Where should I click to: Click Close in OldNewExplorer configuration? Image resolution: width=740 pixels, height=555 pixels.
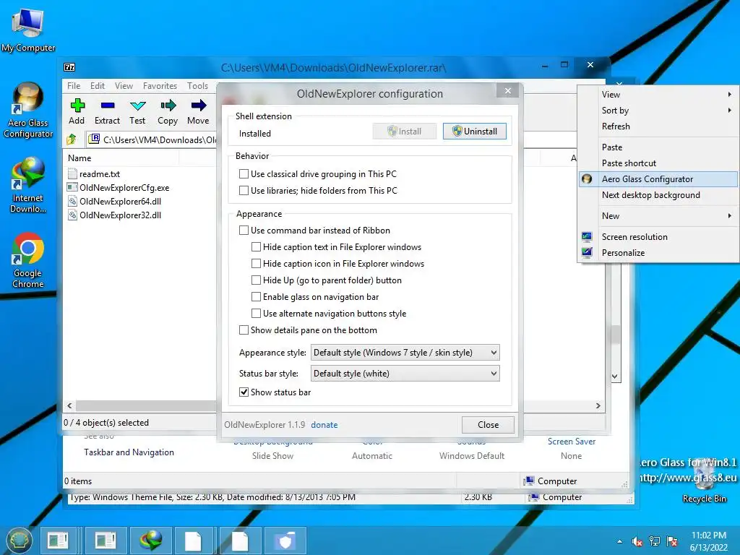coord(488,425)
